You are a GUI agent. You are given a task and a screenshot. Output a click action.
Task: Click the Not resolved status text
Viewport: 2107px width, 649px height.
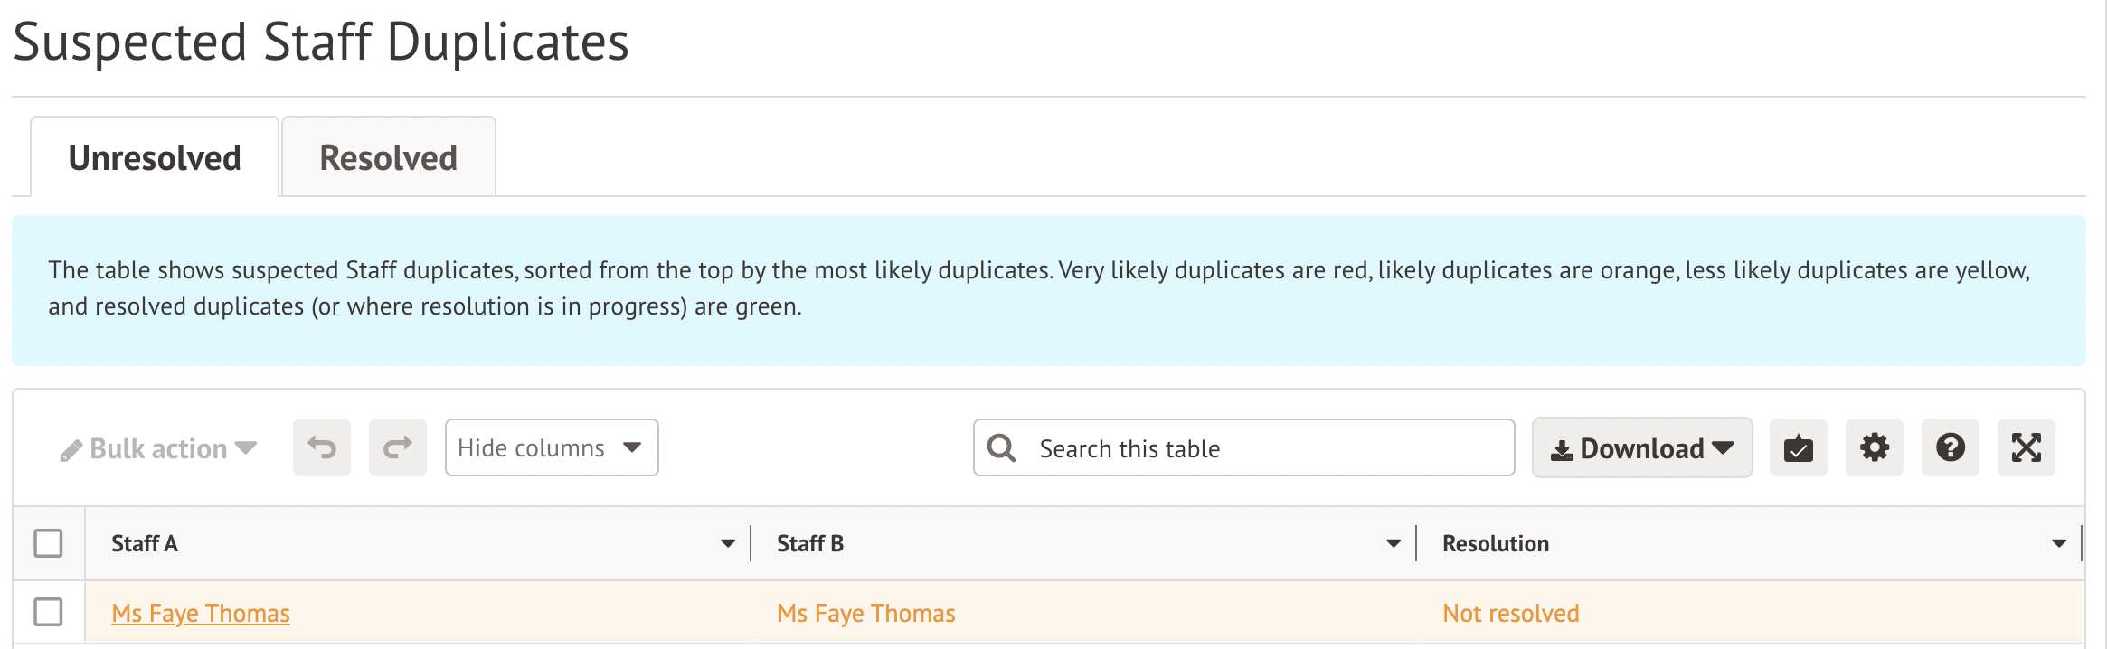(1510, 614)
